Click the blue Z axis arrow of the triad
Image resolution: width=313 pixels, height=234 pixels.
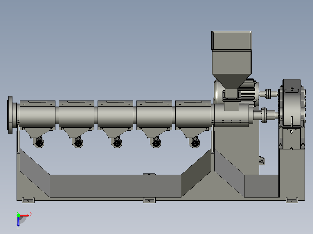click(18, 222)
